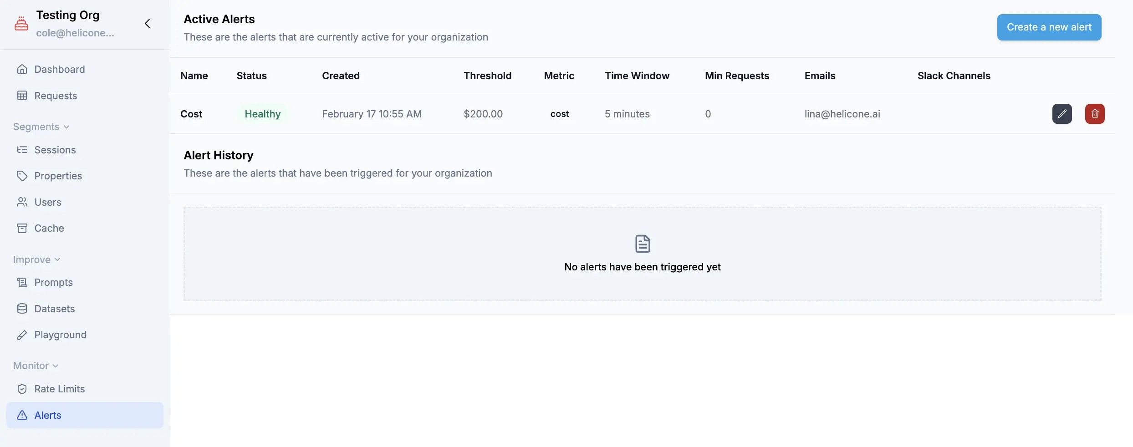The width and height of the screenshot is (1133, 447).
Task: Click the Alert History heading
Action: tap(219, 155)
